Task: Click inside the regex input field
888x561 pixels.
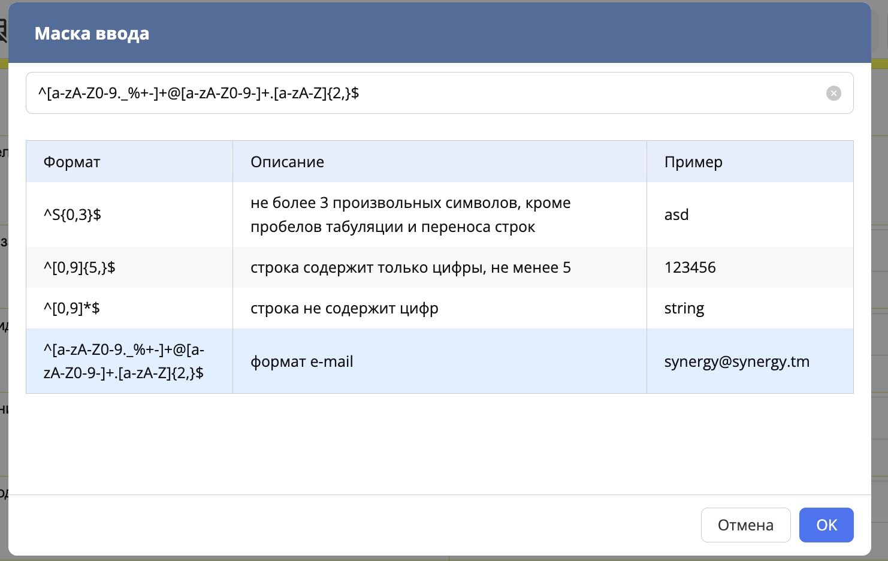Action: coord(419,93)
